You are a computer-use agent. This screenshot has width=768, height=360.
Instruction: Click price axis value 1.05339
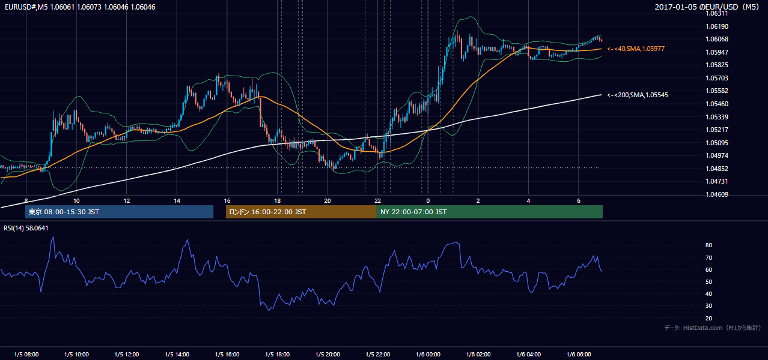716,117
